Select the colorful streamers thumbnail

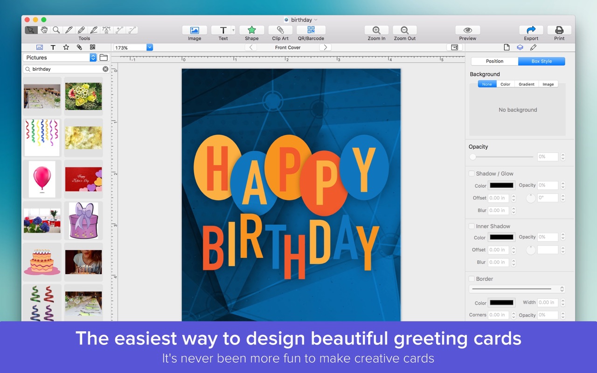click(42, 138)
